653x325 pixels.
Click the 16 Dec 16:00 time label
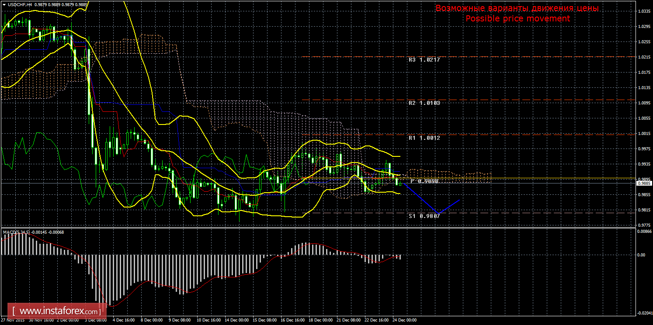pos(292,320)
